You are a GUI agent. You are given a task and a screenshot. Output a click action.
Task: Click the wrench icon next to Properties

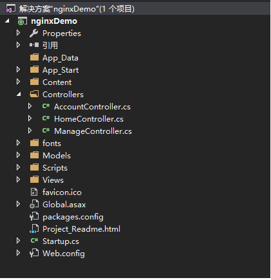pos(34,33)
